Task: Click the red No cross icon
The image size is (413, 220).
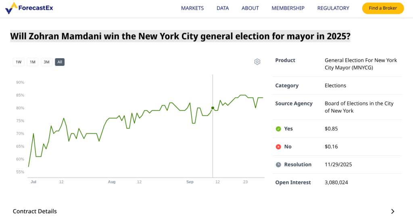Action: [278, 147]
